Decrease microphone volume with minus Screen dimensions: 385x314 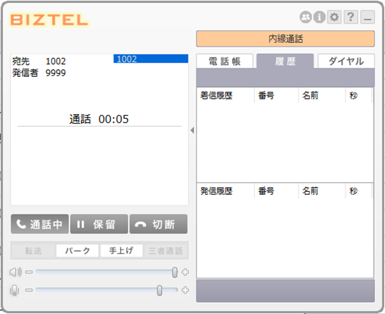(x=29, y=290)
